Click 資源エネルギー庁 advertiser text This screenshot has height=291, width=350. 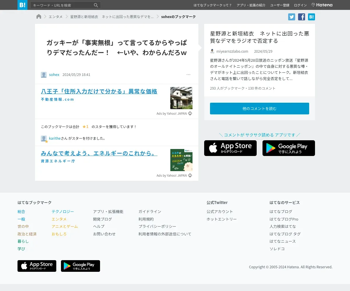[58, 161]
